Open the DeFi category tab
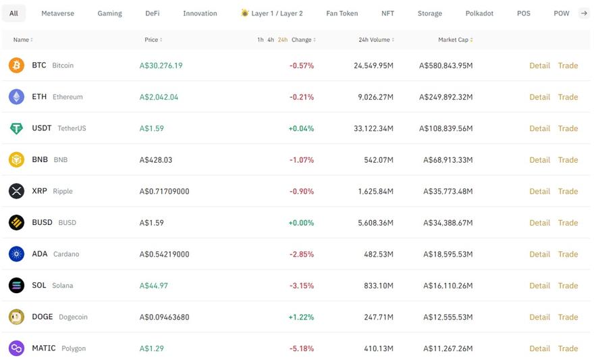The width and height of the screenshot is (594, 362). click(153, 14)
